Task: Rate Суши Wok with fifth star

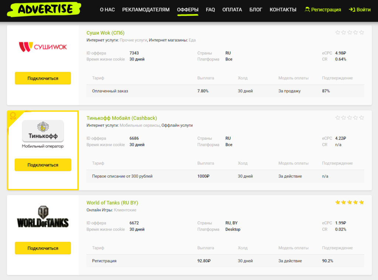Action: click(361, 32)
